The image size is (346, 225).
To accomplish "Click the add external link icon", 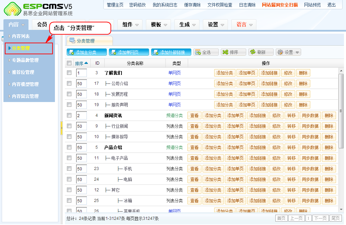I will click(155, 52).
